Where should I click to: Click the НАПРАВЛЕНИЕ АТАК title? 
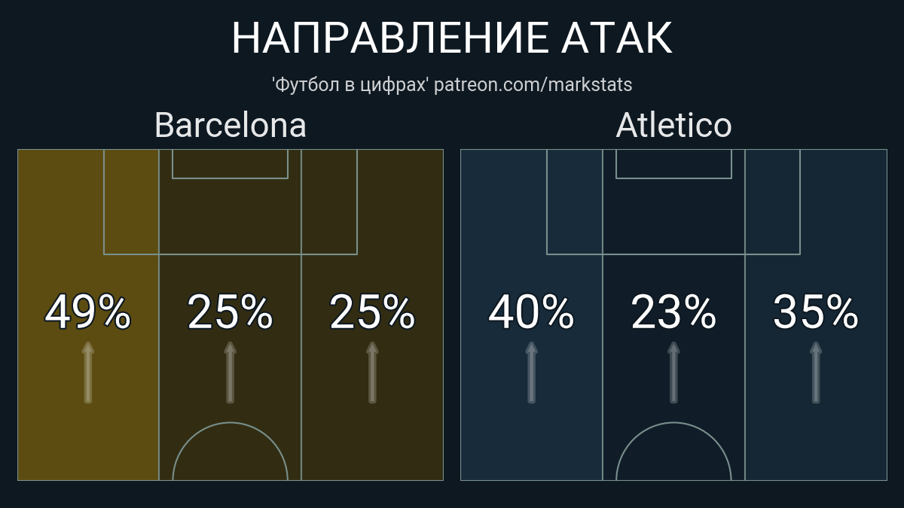click(452, 38)
